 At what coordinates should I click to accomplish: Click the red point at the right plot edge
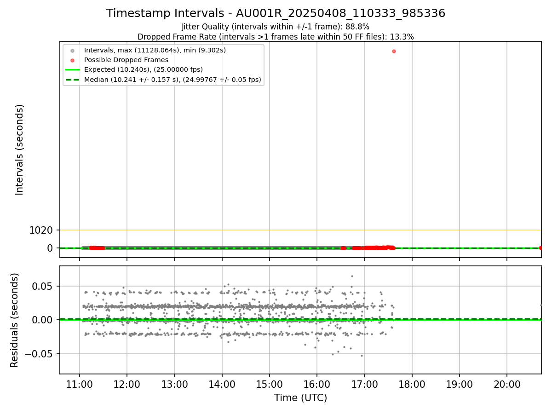[540, 248]
